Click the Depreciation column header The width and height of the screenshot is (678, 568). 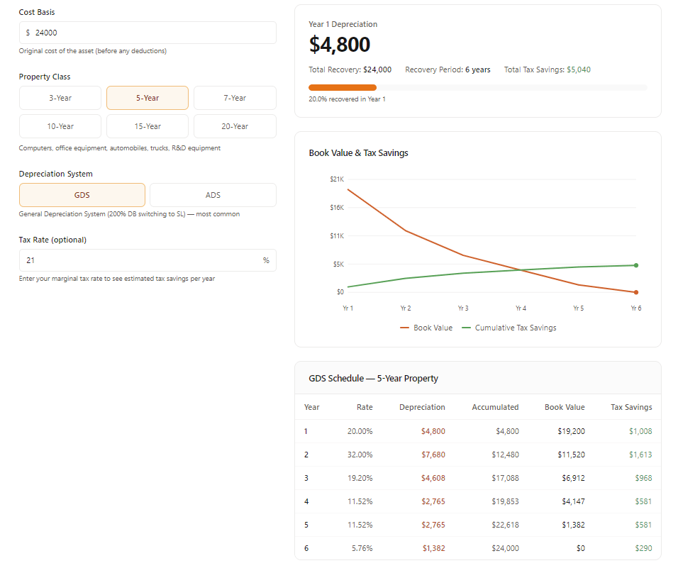(x=422, y=407)
